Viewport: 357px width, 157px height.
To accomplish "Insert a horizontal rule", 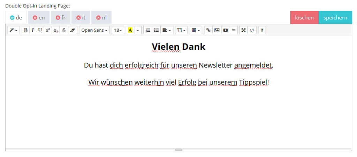I will coord(234,30).
